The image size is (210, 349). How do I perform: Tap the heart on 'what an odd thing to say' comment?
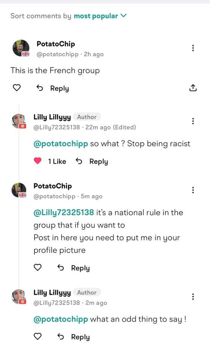[x=37, y=336]
